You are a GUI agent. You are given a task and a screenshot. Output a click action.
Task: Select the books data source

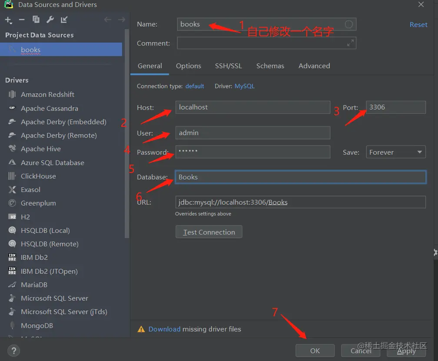click(61, 50)
